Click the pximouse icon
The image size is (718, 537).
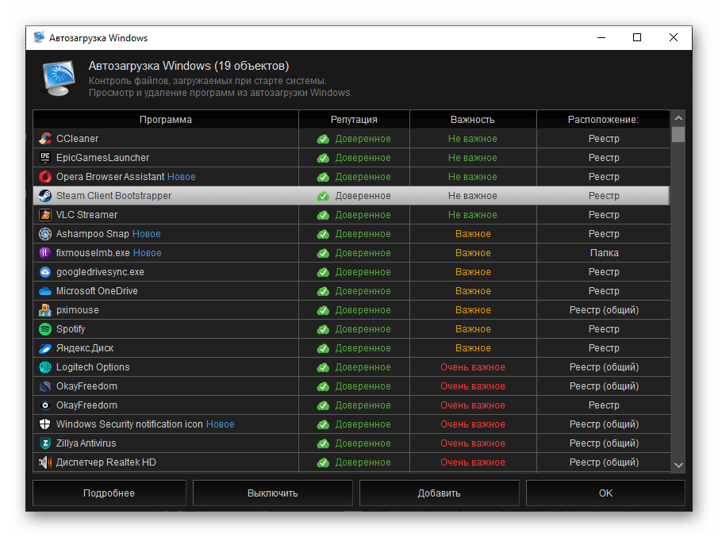(45, 310)
